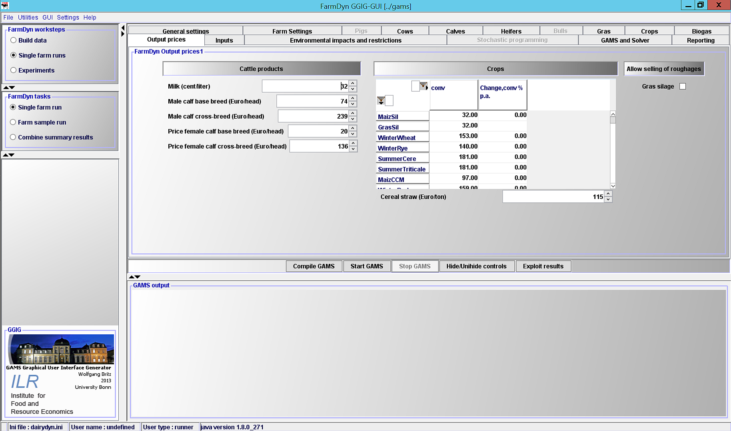Open the Cows tab
731x431 pixels.
405,31
